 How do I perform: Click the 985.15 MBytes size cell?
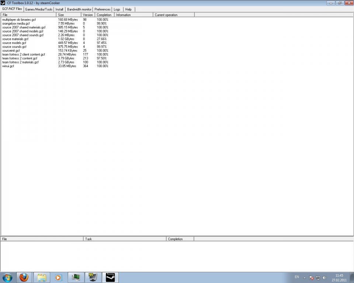[68, 27]
